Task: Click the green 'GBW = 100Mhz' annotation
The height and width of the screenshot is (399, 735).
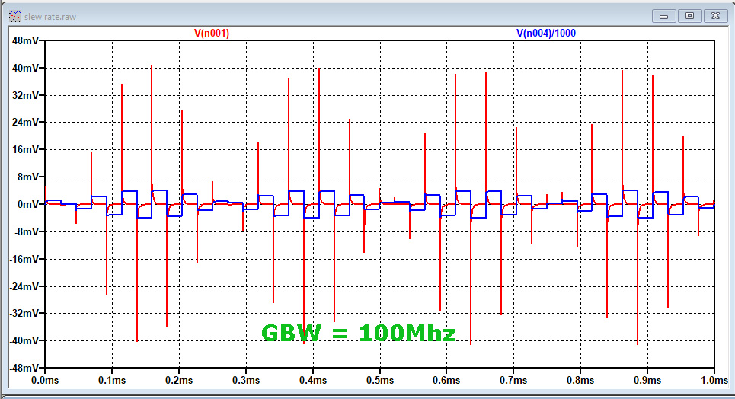Action: click(359, 333)
